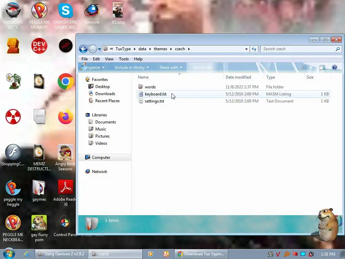Viewport: 345px width, 259px height.
Task: Expand the arrow after TuxType in path
Action: (135, 49)
